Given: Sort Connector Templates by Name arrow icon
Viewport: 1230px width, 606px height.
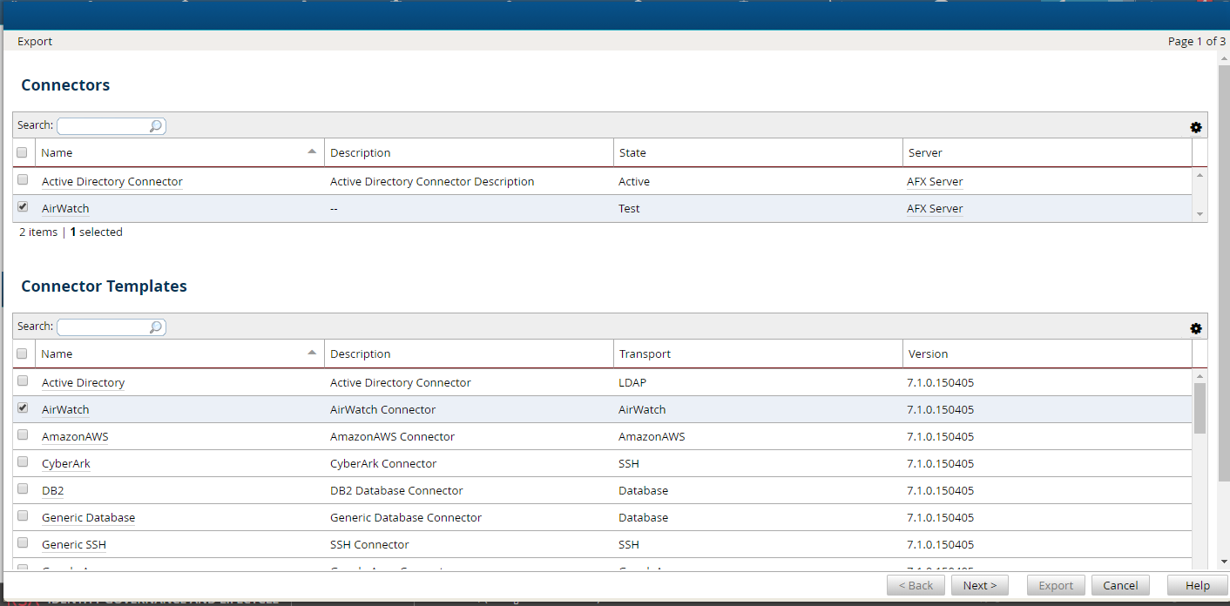Looking at the screenshot, I should (x=312, y=353).
